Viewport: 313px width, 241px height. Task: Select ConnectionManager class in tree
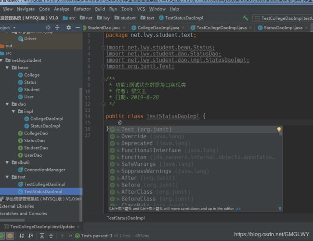pyautogui.click(x=41, y=170)
